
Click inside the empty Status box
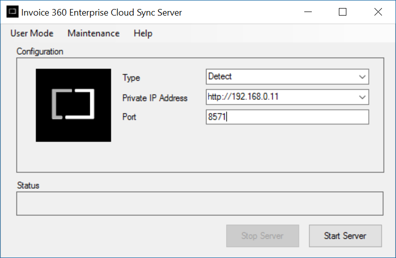coord(200,204)
